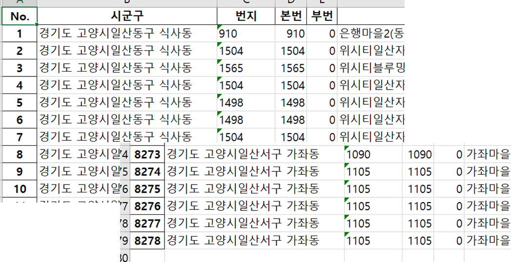Select the 번지 cell '1498' in No. 5 row

(x=246, y=102)
